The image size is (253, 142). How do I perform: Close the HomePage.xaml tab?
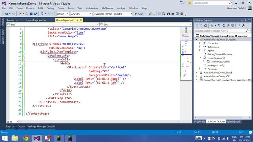pyautogui.click(x=81, y=20)
